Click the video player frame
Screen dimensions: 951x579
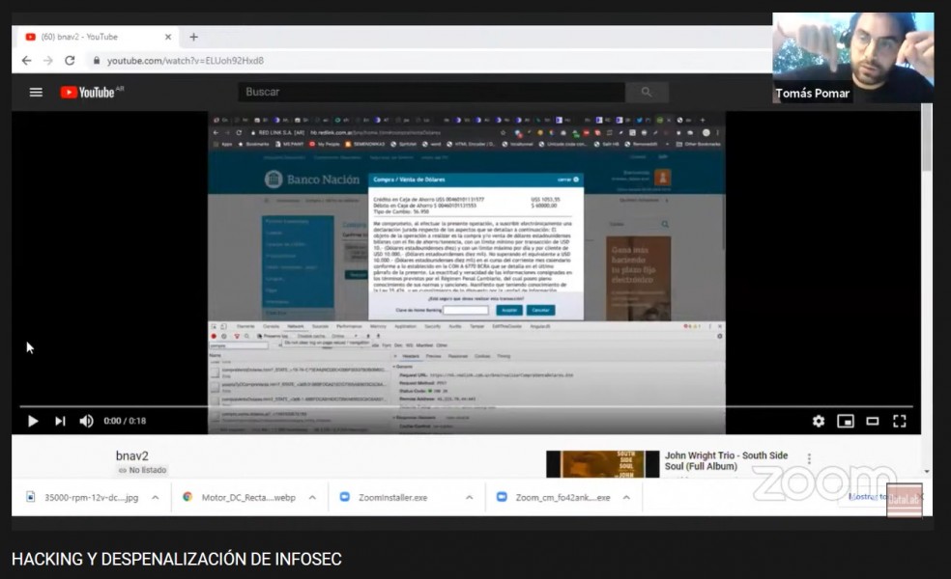[466, 272]
